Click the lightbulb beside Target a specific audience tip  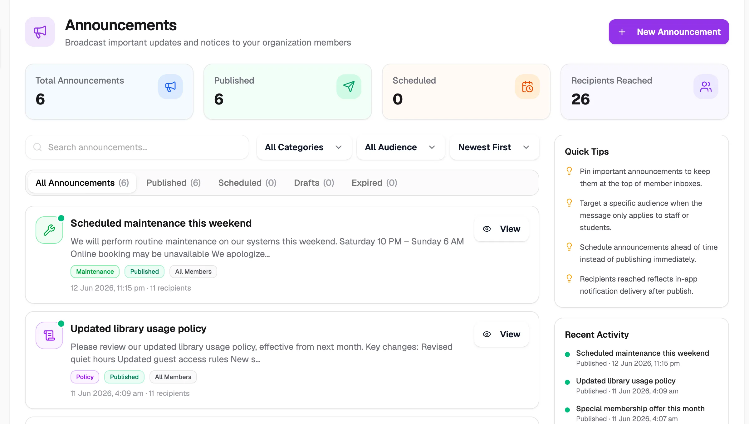(x=569, y=203)
